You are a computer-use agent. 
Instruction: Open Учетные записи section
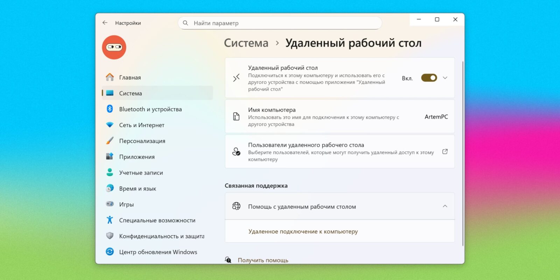pyautogui.click(x=157, y=173)
